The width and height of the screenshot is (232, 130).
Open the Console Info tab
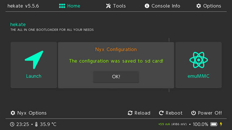(162, 6)
